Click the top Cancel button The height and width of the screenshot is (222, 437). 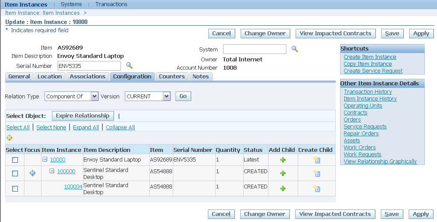[x=222, y=34]
